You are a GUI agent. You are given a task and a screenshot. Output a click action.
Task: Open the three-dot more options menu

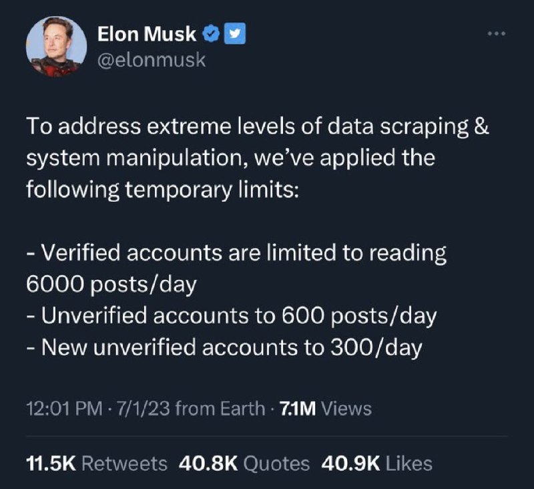pyautogui.click(x=497, y=33)
